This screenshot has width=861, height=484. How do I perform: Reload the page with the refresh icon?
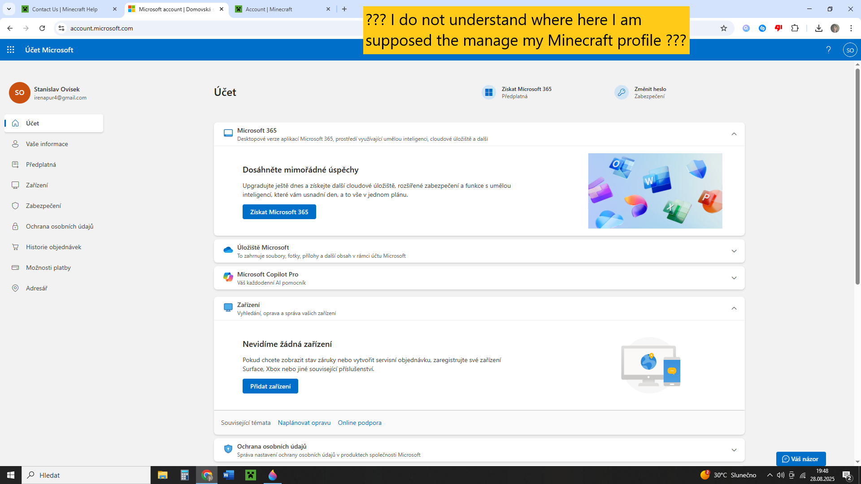[x=42, y=28]
